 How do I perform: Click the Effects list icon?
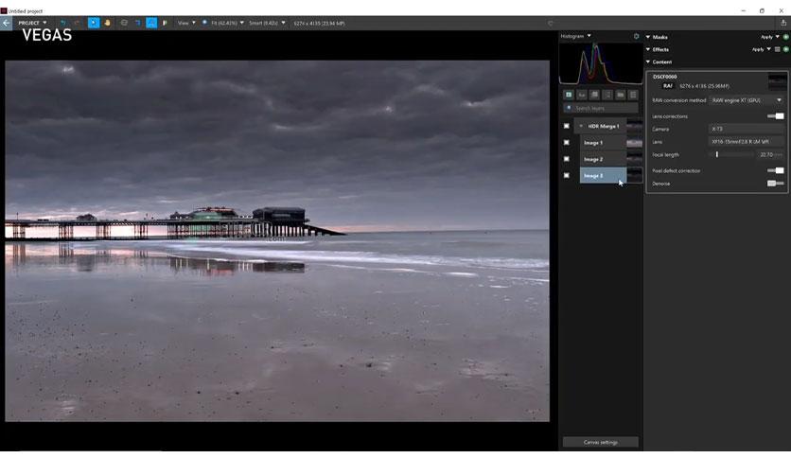tap(778, 49)
